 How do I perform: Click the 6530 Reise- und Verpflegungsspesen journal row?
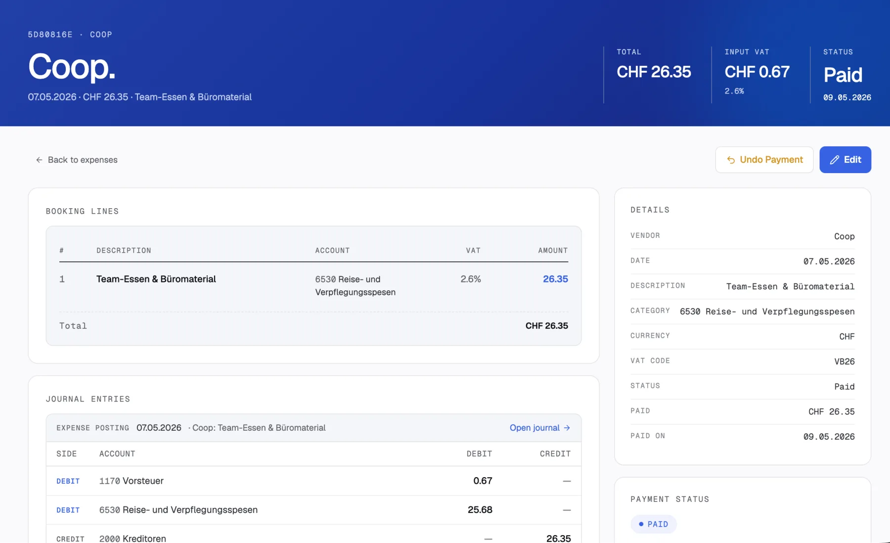click(x=313, y=510)
